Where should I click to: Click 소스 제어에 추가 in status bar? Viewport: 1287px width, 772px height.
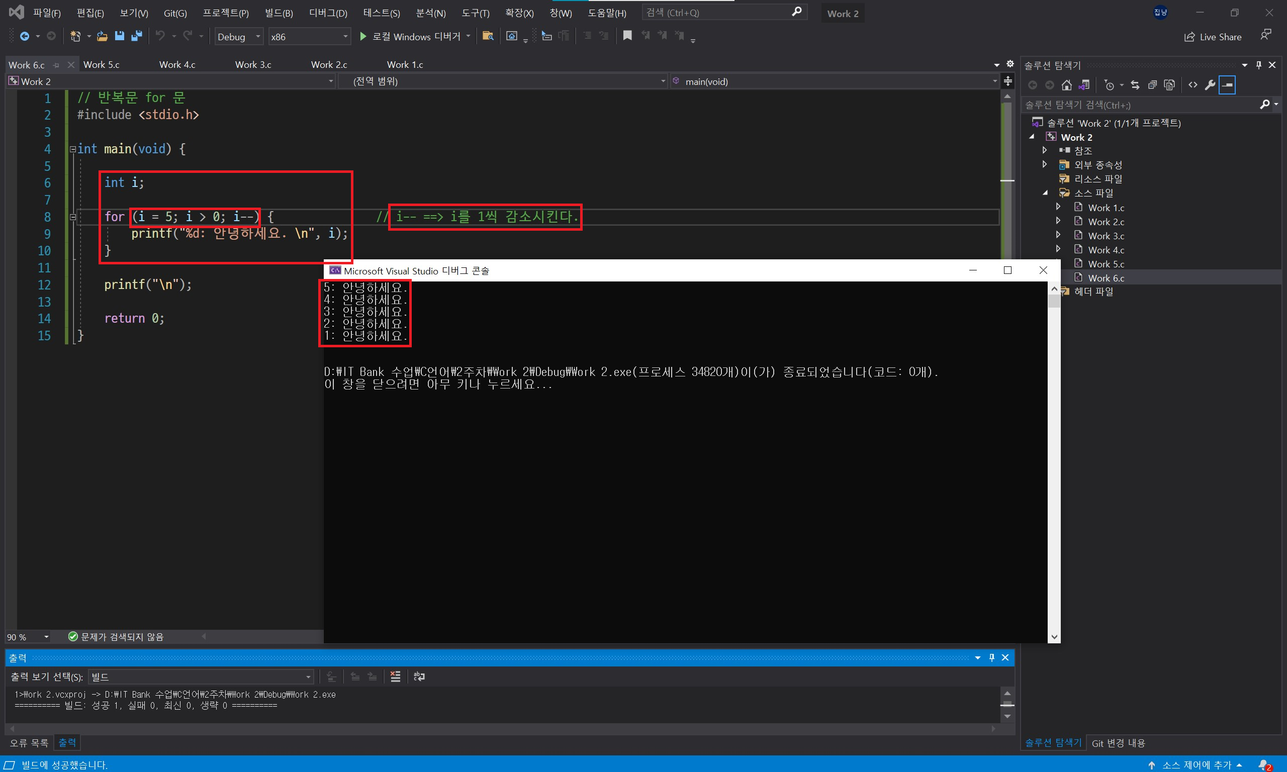(x=1197, y=765)
